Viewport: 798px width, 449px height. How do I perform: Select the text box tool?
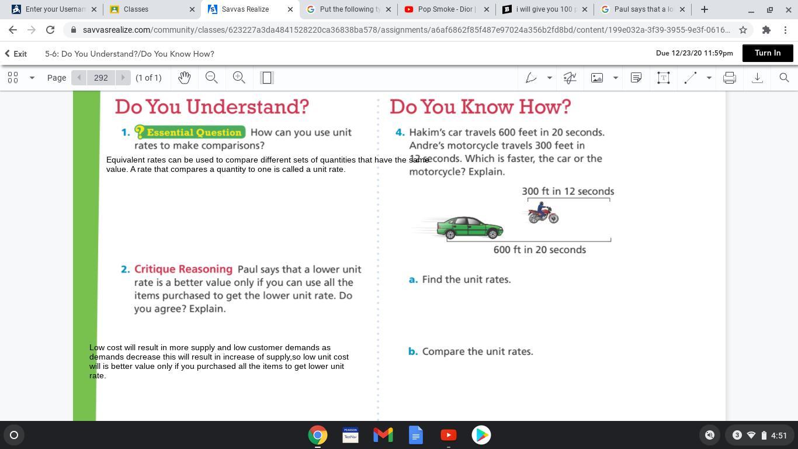point(663,78)
